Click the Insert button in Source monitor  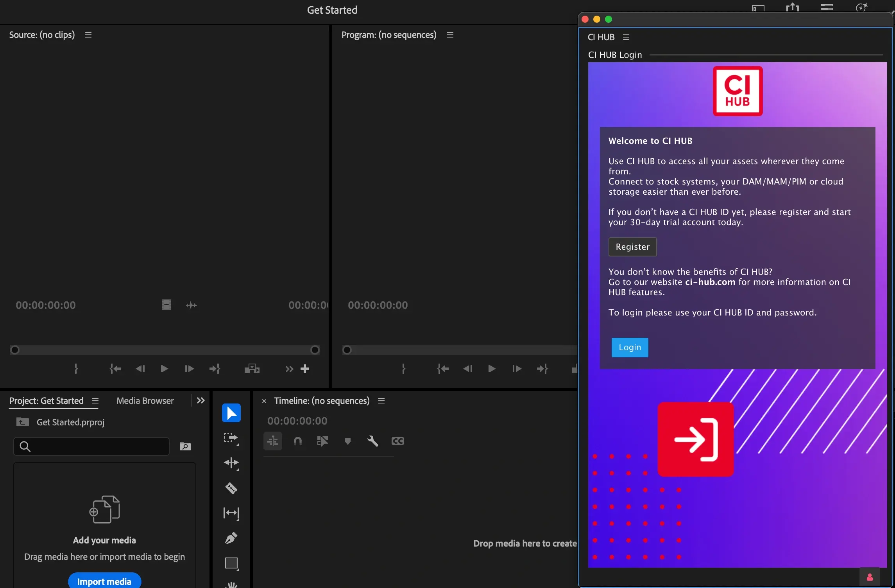[x=252, y=369]
